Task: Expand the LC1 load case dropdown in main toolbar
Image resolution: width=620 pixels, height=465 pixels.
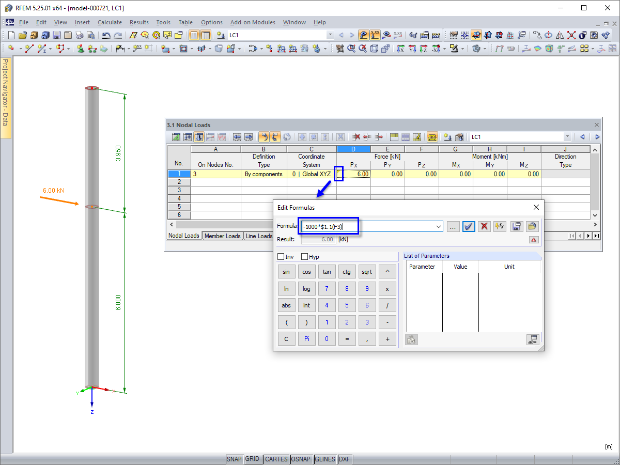Action: pyautogui.click(x=330, y=35)
